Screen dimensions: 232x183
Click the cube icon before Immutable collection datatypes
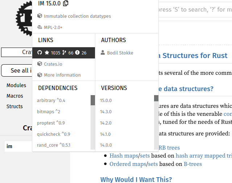click(x=40, y=16)
